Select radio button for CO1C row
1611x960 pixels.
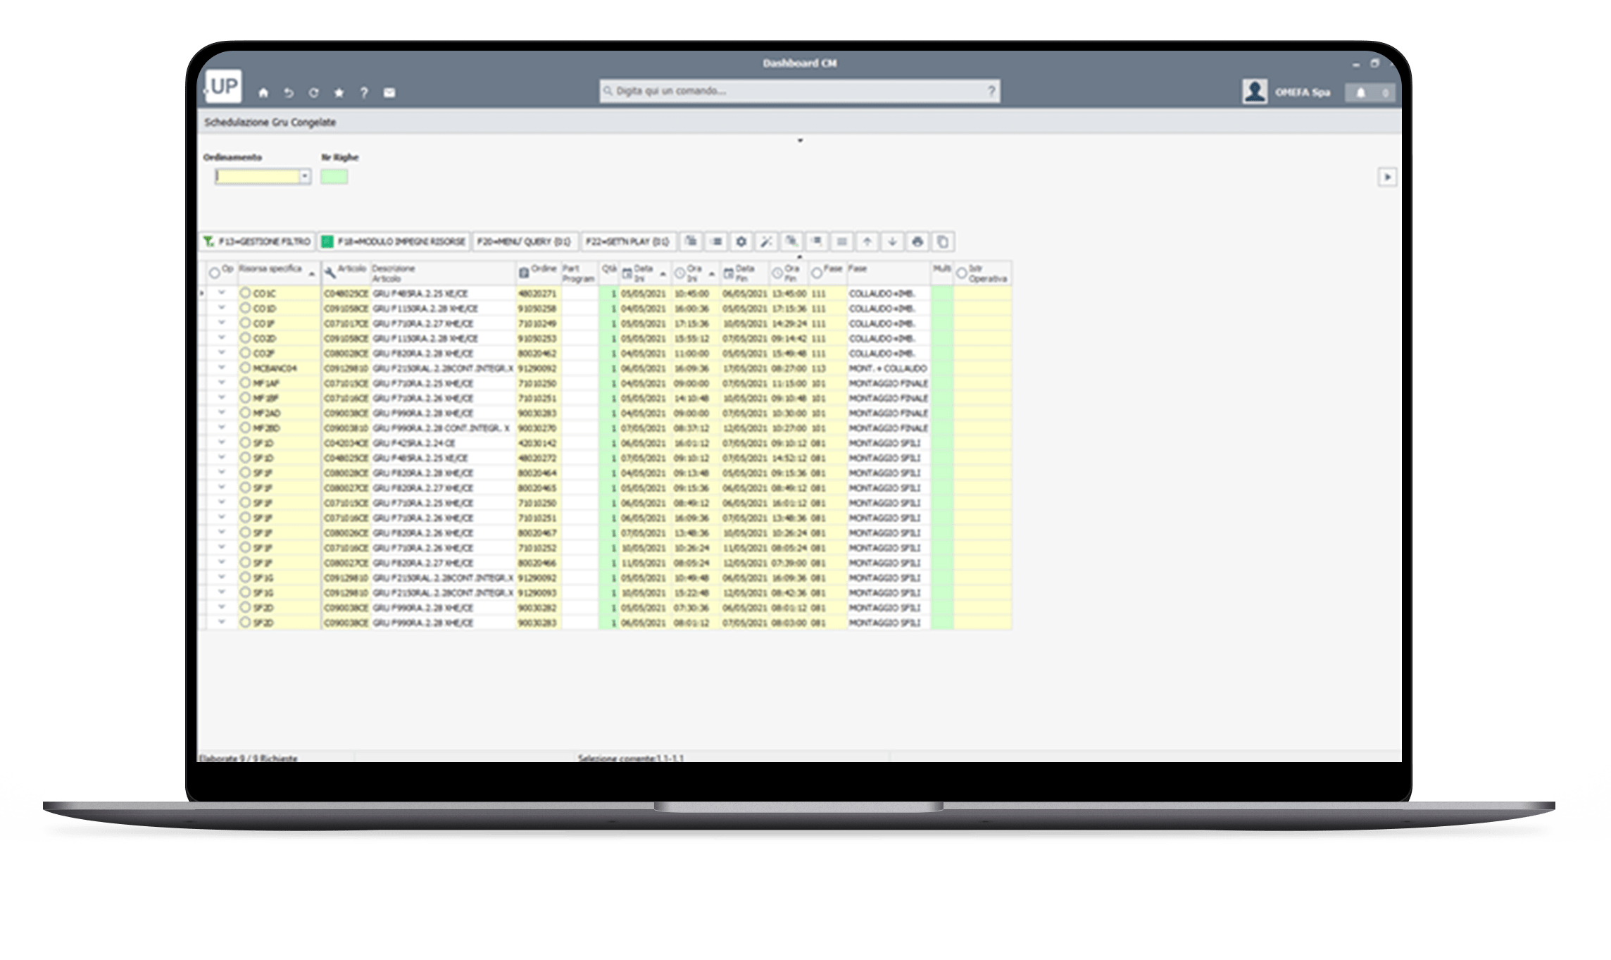[x=245, y=292]
